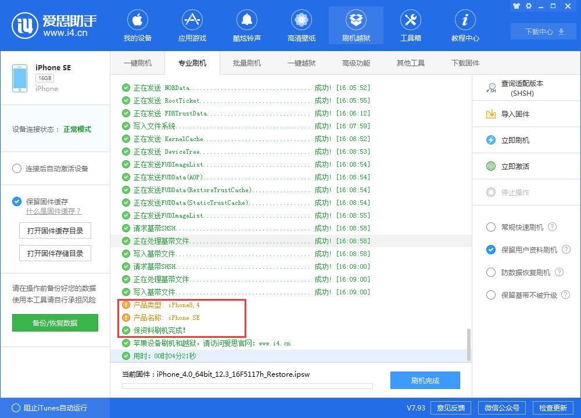Click 正常模式 connection status text
This screenshot has width=581, height=418.
(x=77, y=129)
